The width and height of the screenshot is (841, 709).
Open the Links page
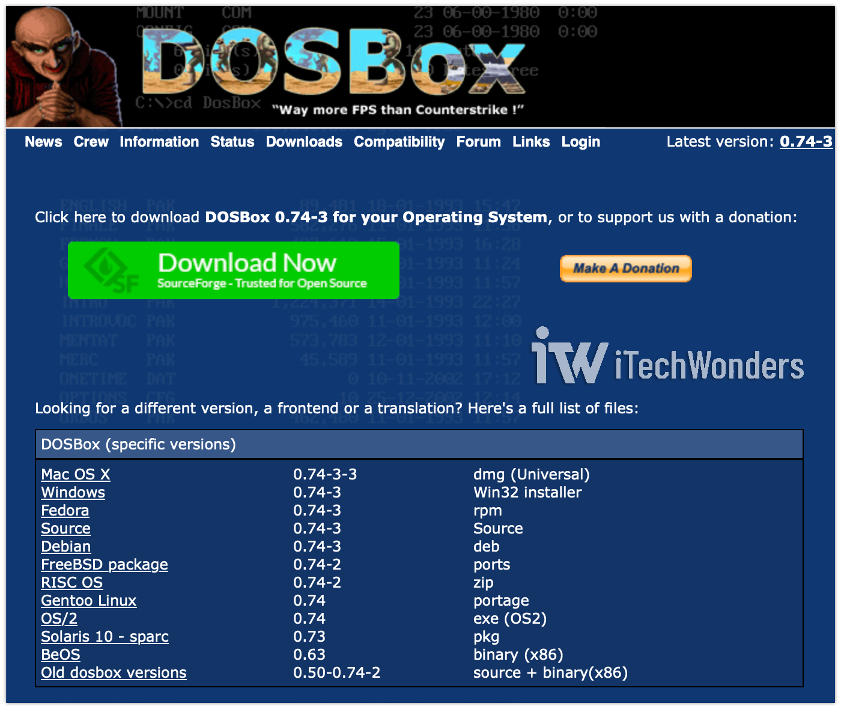click(531, 142)
